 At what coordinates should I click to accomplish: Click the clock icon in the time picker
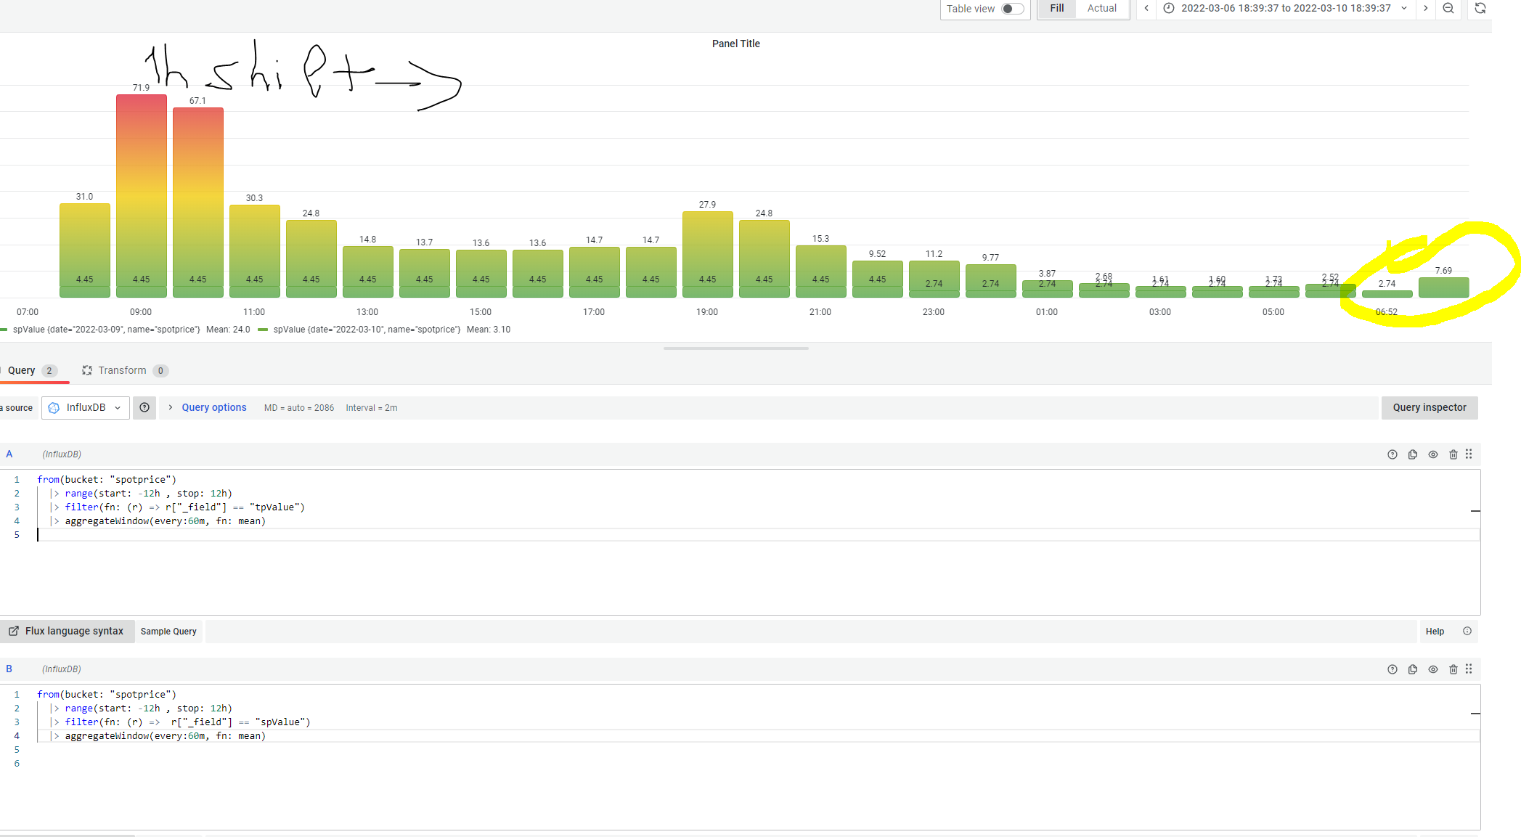click(1168, 9)
